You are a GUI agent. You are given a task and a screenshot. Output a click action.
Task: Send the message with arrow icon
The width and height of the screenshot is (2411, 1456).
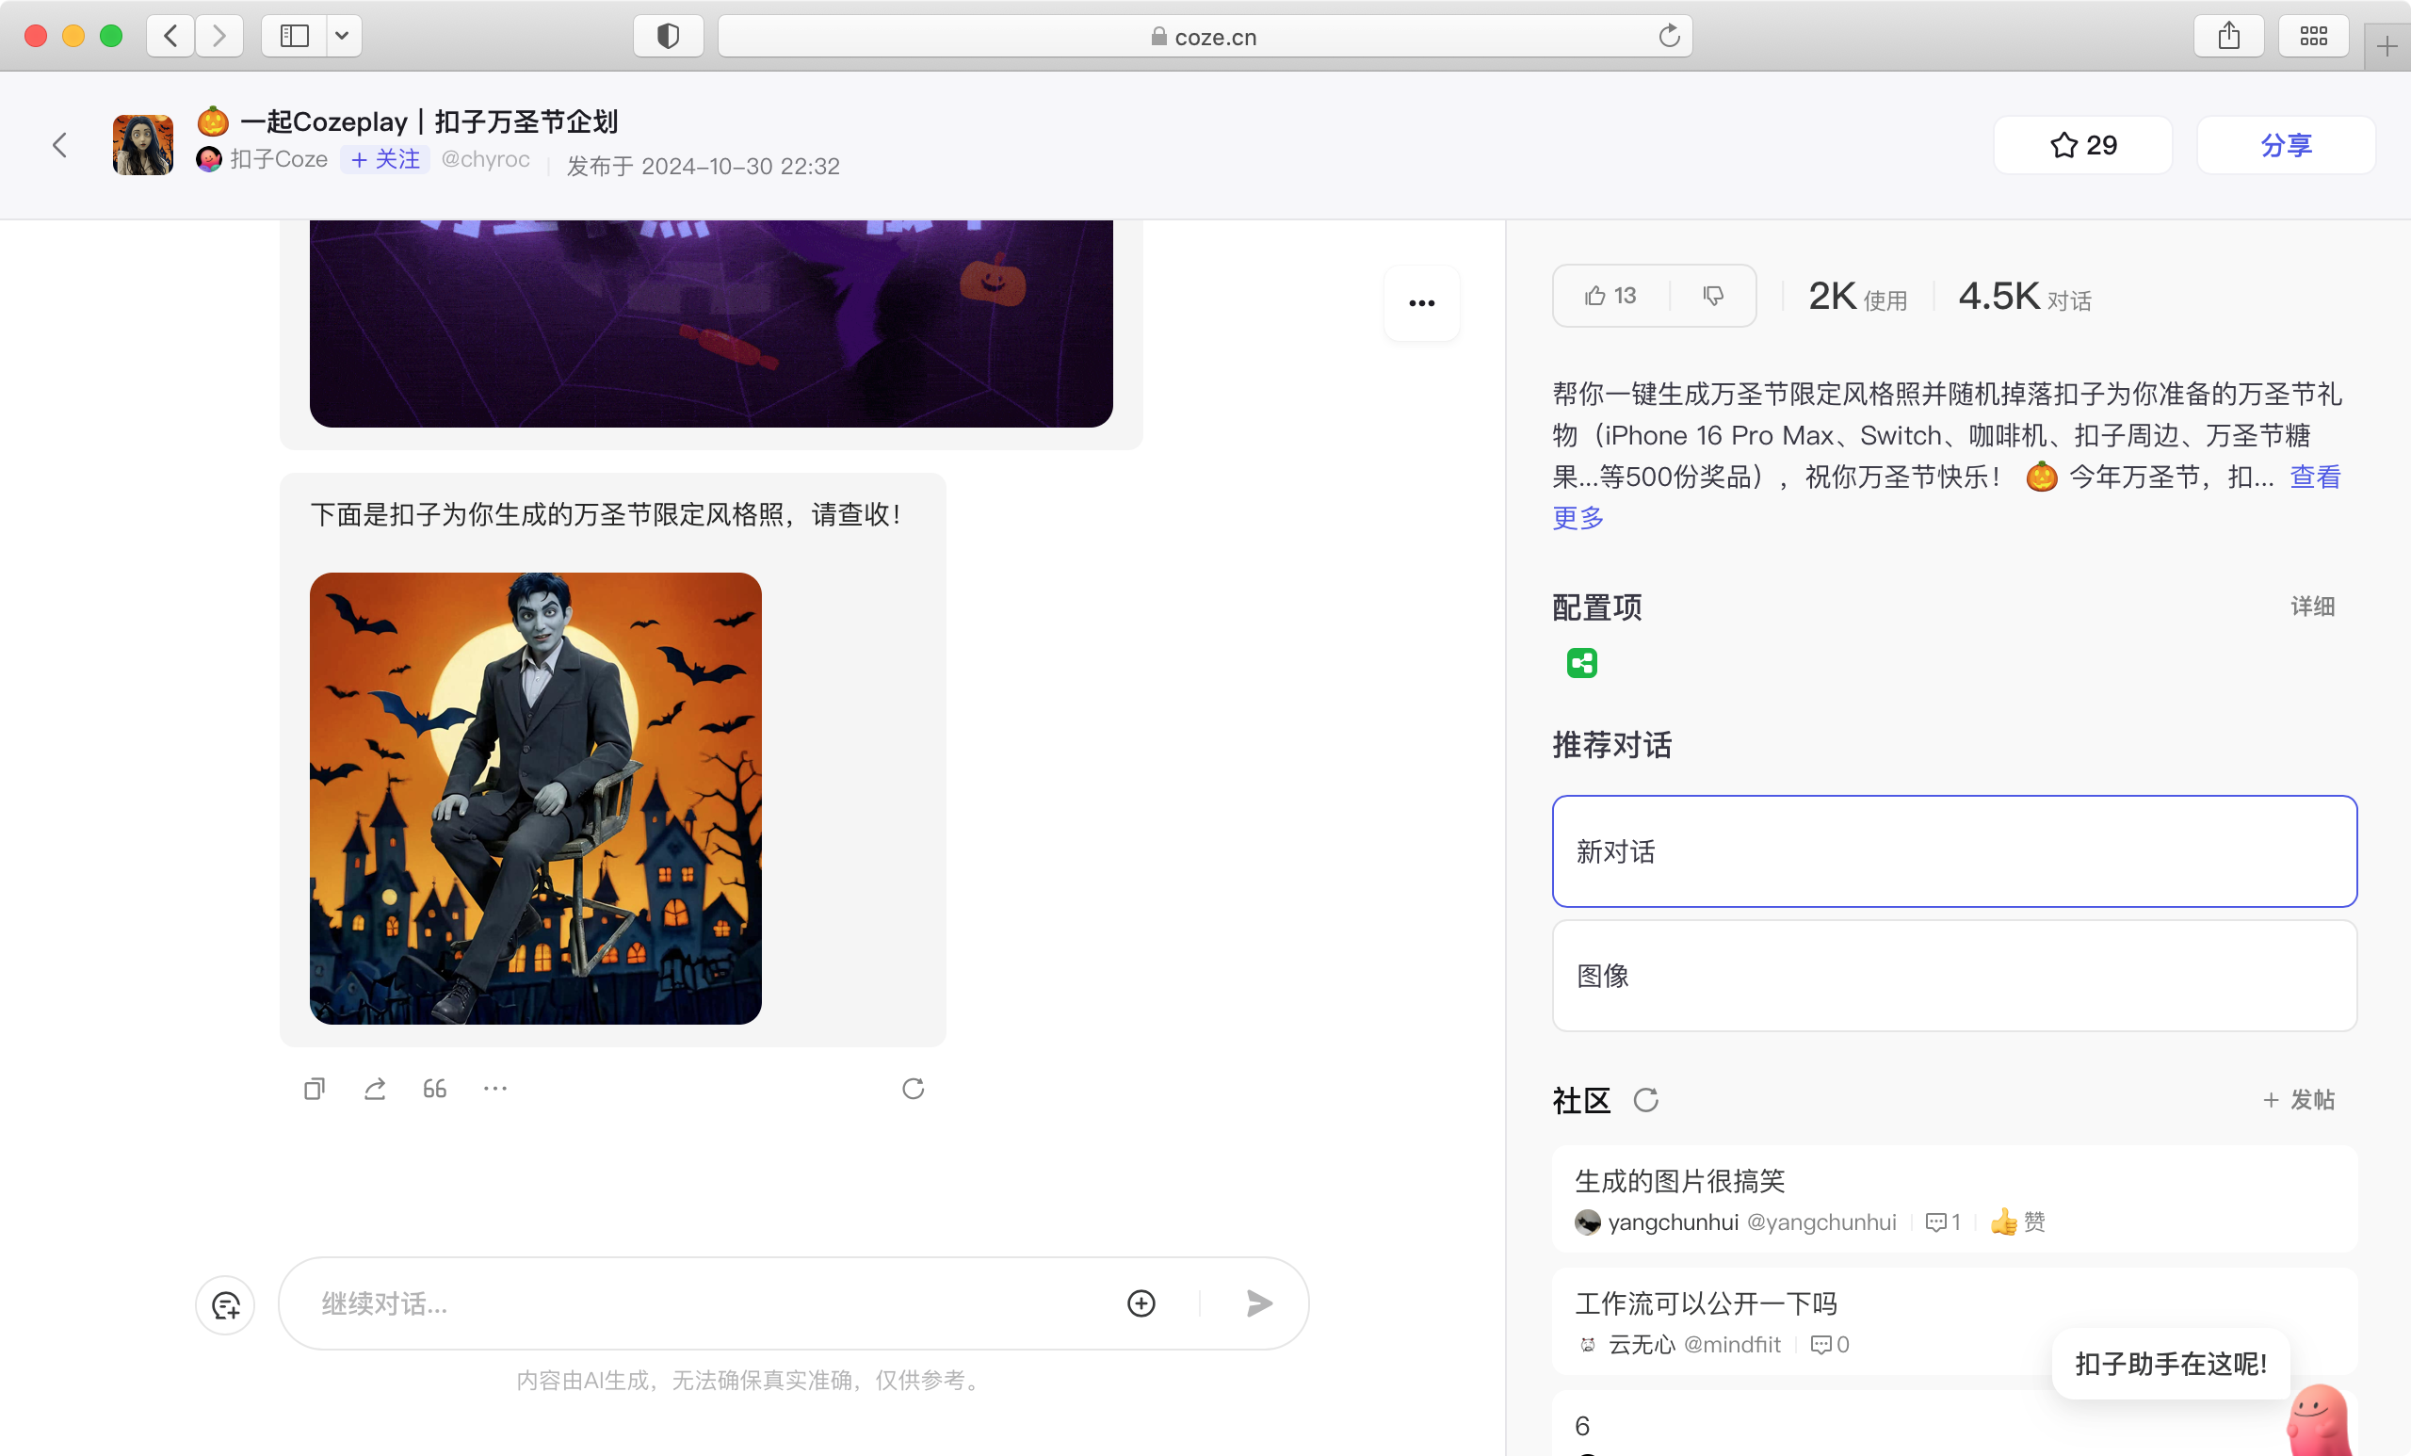1259,1303
